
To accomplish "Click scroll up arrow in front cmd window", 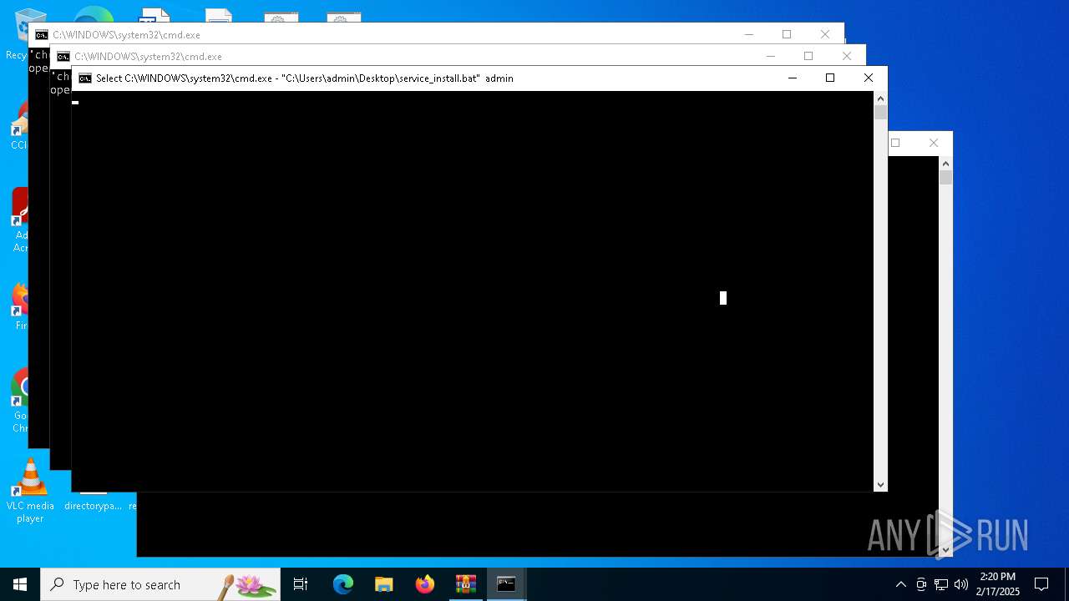I will click(x=880, y=98).
